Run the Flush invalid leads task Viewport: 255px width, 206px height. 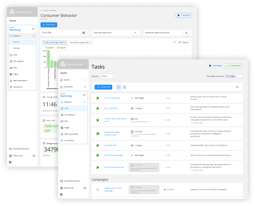point(98,98)
